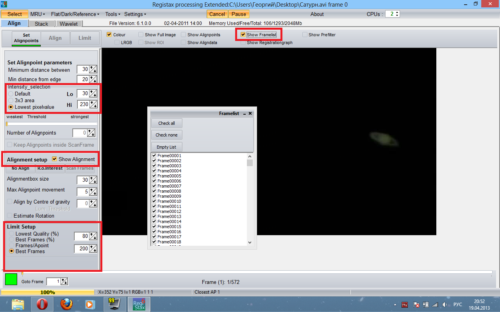The width and height of the screenshot is (500, 312).
Task: Adjust Goto Frame stepper arrows
Action: click(x=64, y=282)
